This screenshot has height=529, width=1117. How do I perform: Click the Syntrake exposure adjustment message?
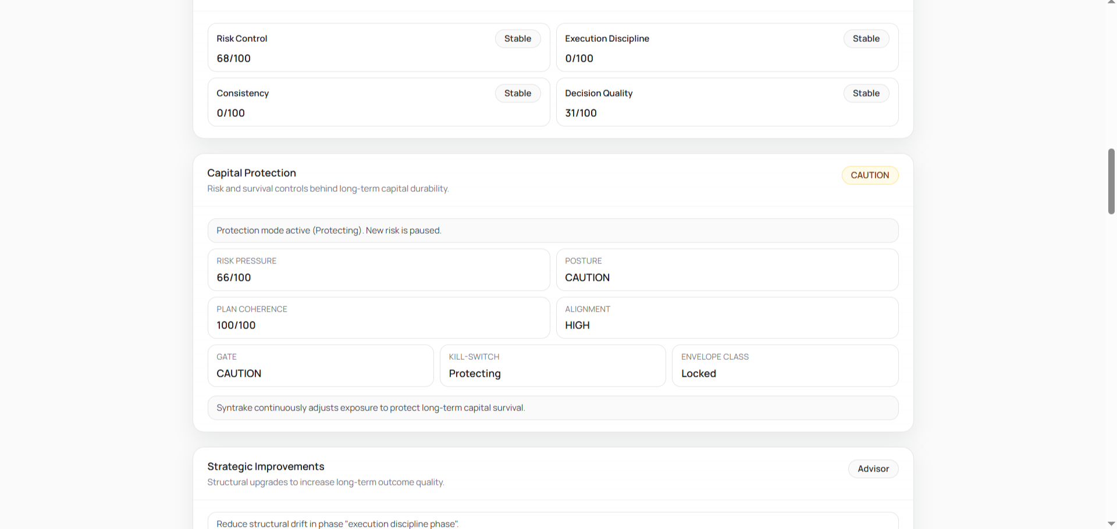(553, 408)
